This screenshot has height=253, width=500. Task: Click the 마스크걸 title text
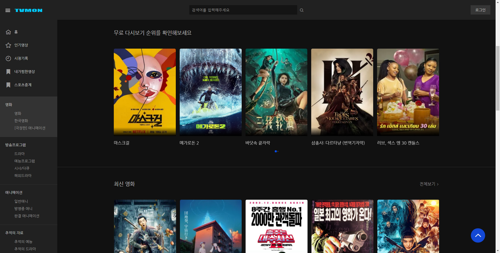pos(121,143)
